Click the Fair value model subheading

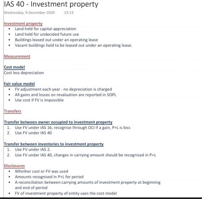pyautogui.click(x=19, y=84)
